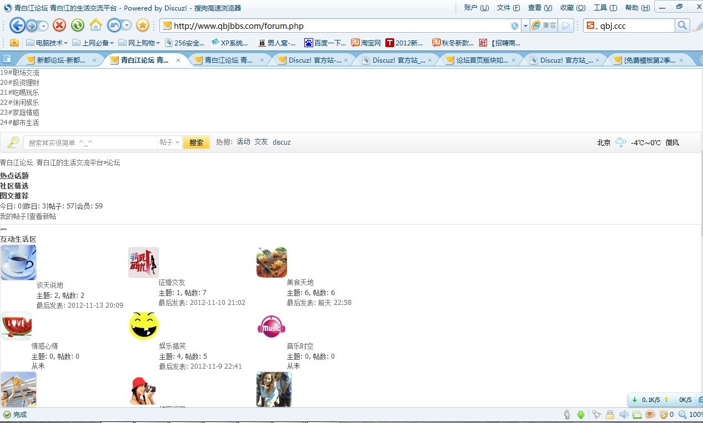Open the 谈天说地 coffee cup forum icon
The width and height of the screenshot is (703, 423).
click(18, 262)
